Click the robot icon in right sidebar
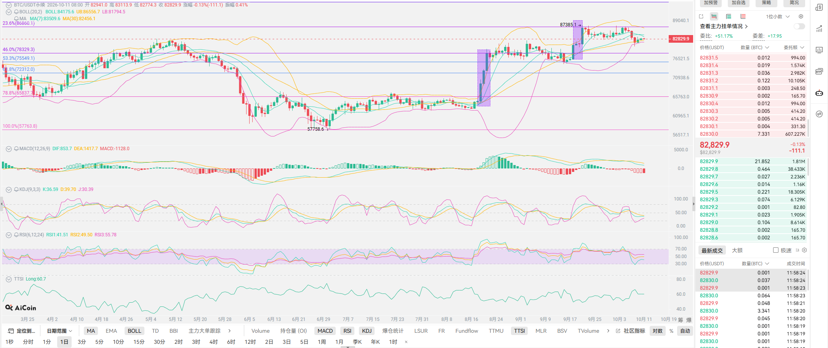 point(819,93)
